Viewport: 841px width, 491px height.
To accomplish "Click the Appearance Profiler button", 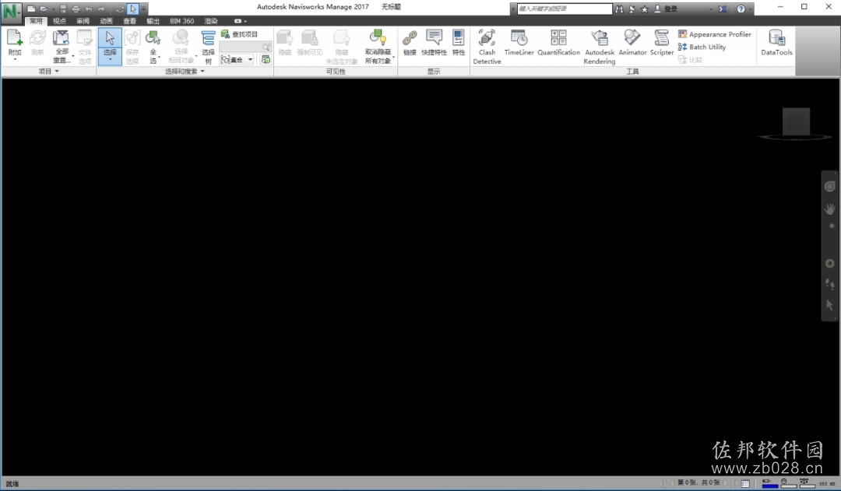I will tap(714, 33).
